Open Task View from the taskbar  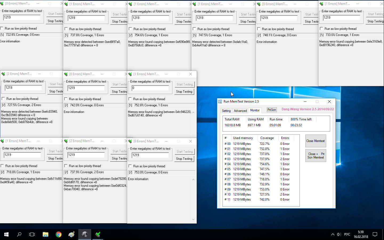(32, 234)
